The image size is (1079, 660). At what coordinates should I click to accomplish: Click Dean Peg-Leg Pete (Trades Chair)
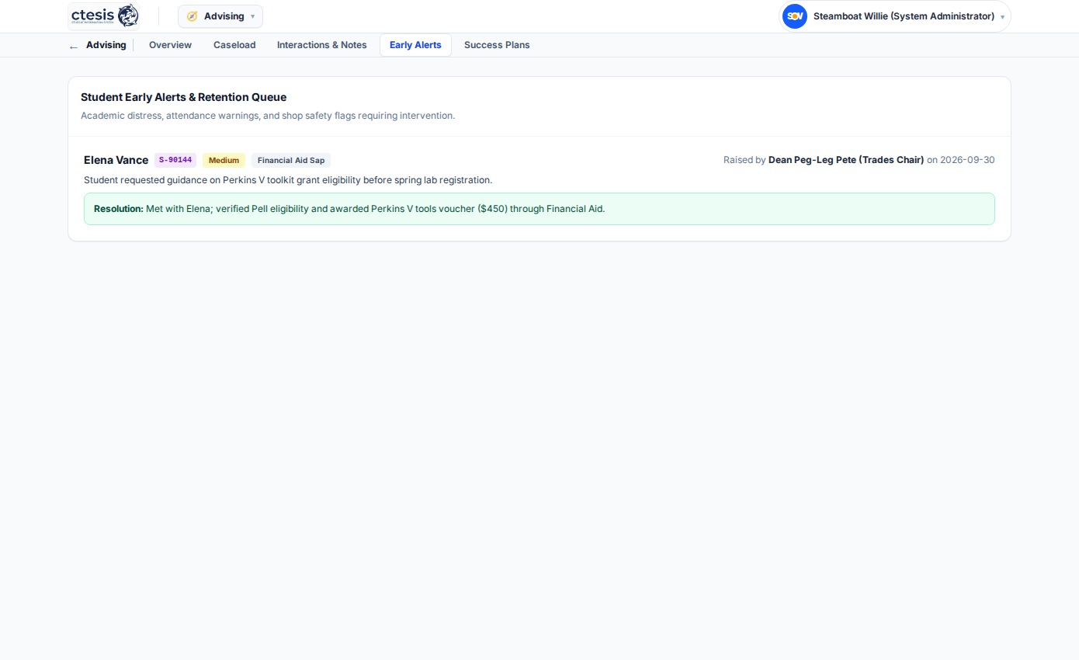846,160
